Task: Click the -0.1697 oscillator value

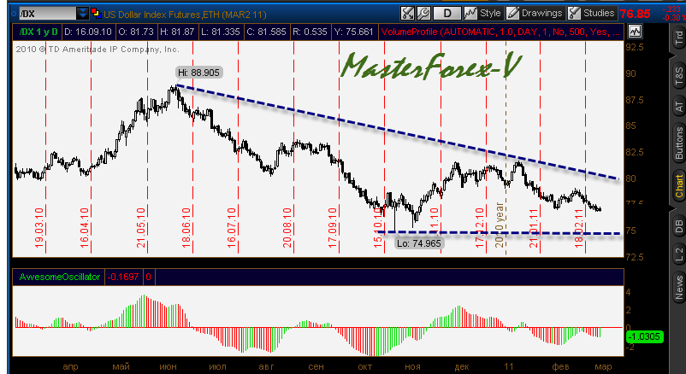Action: tap(123, 277)
